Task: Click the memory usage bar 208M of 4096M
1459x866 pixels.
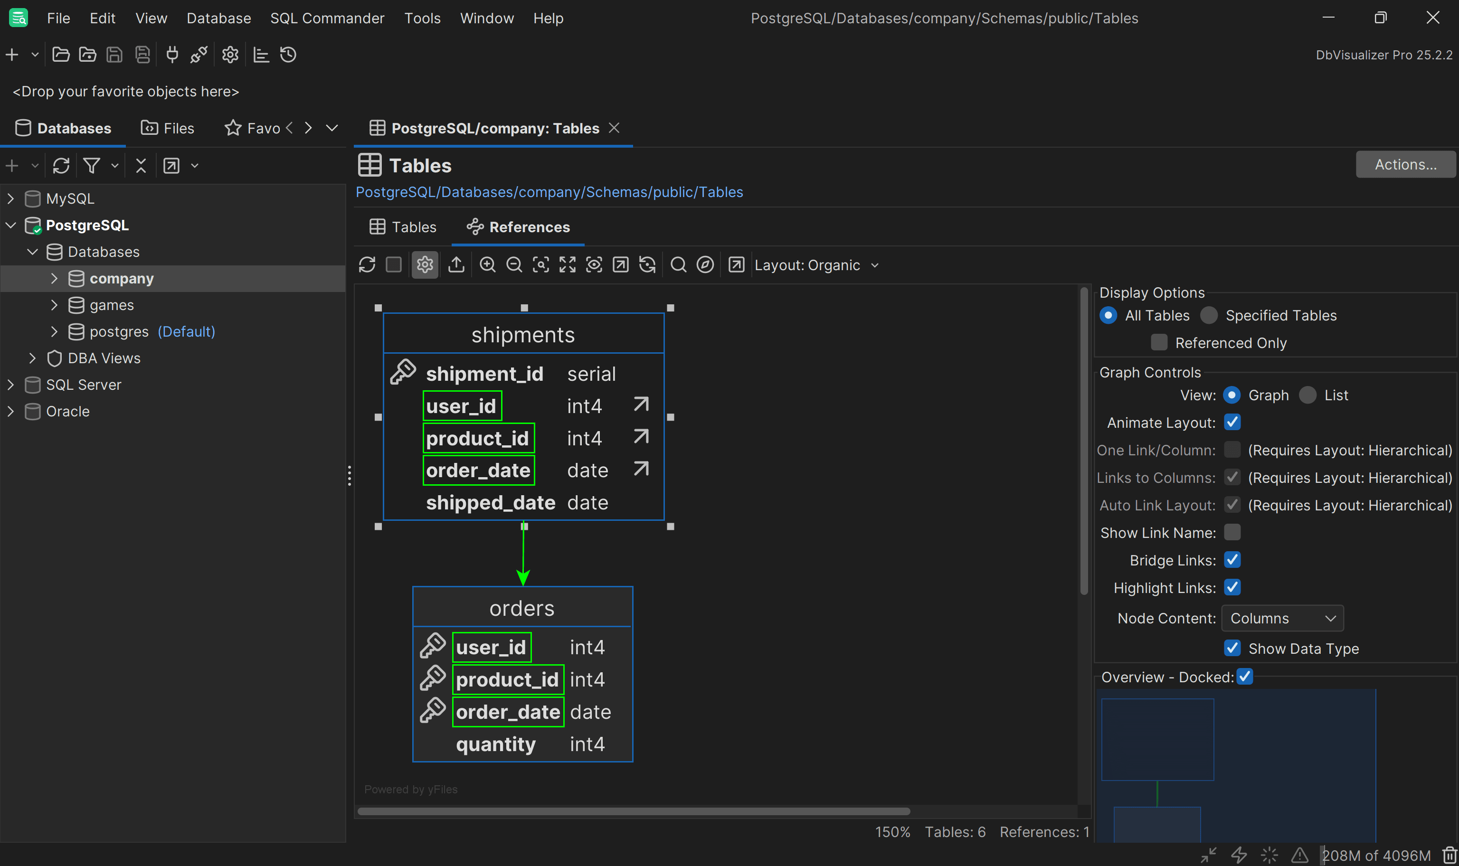Action: [1376, 856]
